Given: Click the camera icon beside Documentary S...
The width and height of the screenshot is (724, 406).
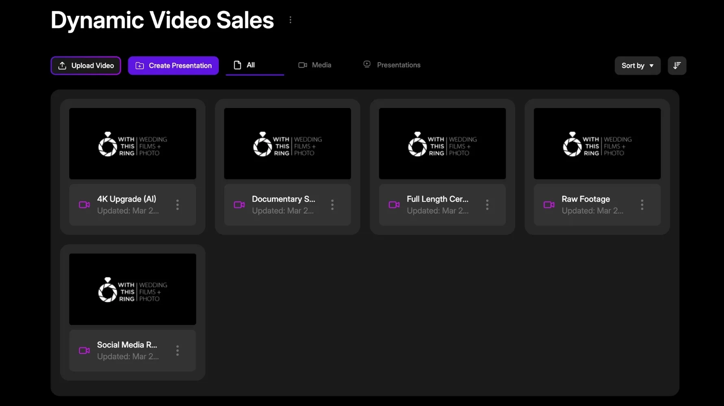Looking at the screenshot, I should point(239,205).
